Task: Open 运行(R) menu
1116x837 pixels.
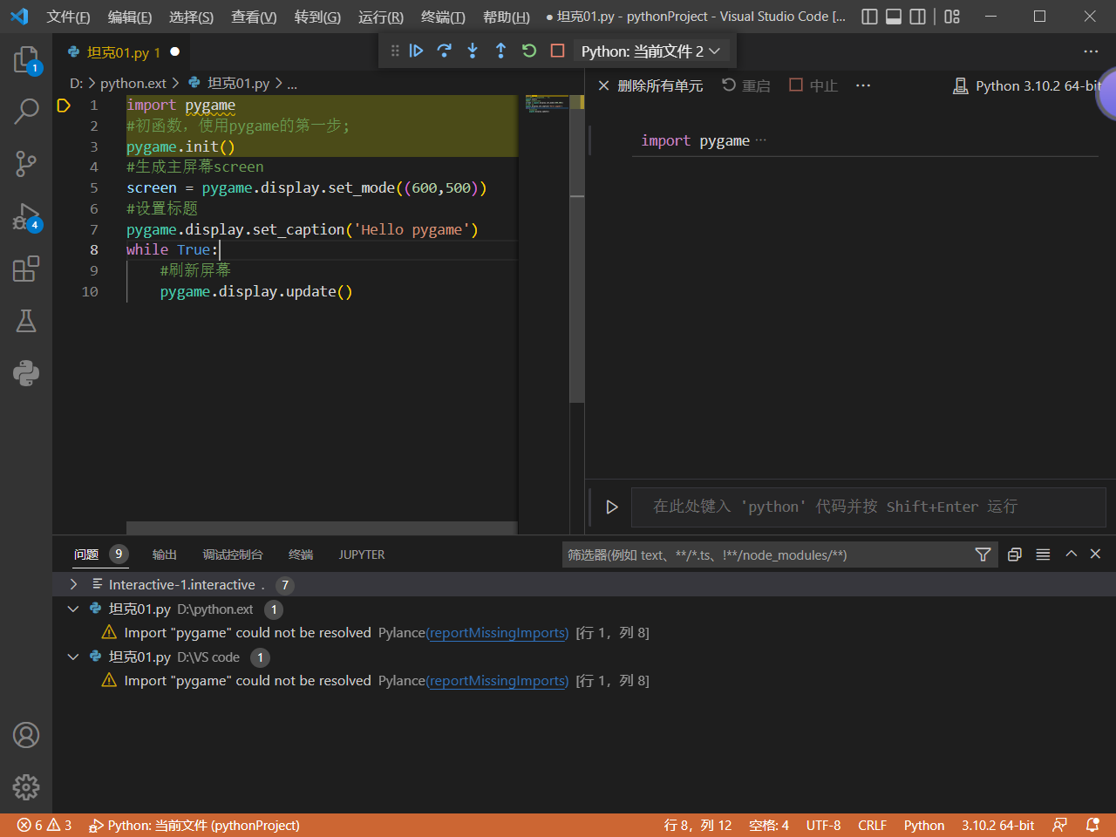Action: pyautogui.click(x=381, y=17)
